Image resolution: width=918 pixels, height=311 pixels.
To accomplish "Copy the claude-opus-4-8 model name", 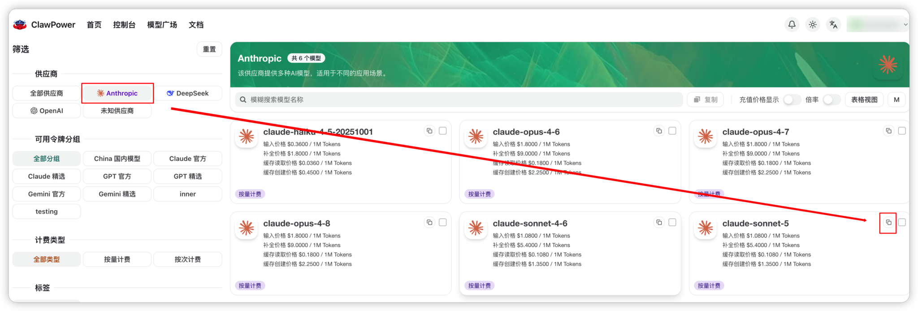I will (429, 222).
